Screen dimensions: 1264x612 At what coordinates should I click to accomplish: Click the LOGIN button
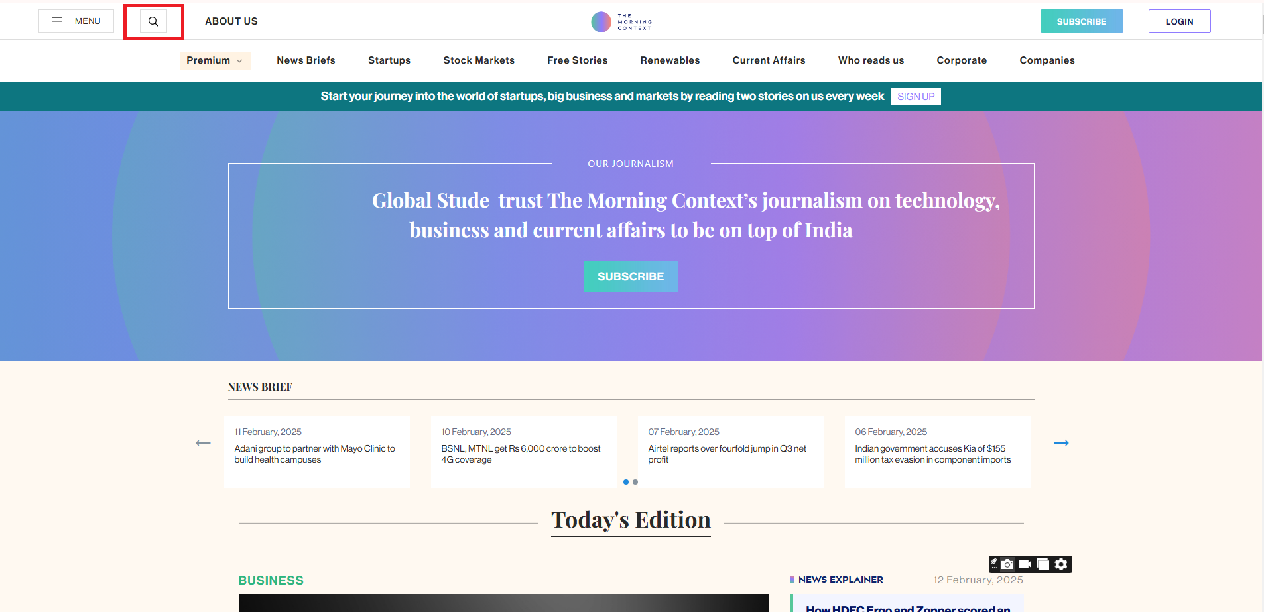(x=1179, y=21)
